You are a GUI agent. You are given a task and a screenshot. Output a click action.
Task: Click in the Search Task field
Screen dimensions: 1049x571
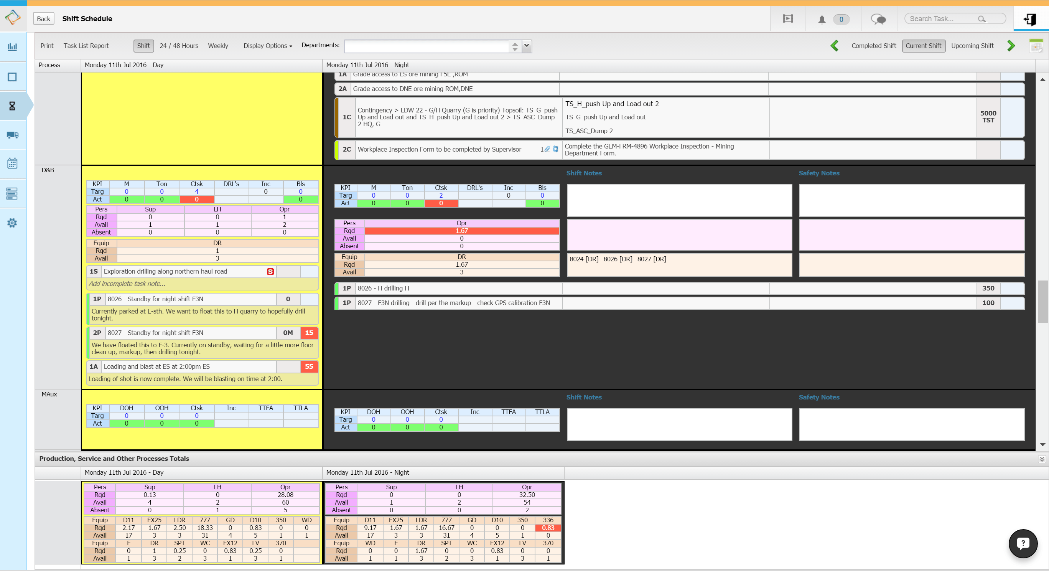click(941, 19)
